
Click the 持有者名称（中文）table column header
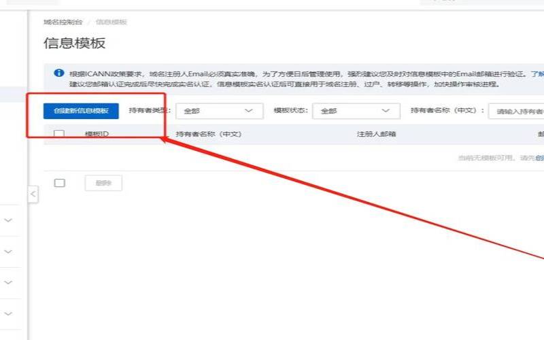click(x=209, y=134)
